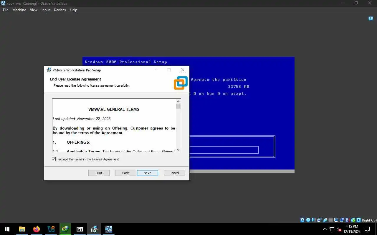Open the optical disk status icon
Image resolution: width=377 pixels, height=235 pixels.
[x=308, y=220]
